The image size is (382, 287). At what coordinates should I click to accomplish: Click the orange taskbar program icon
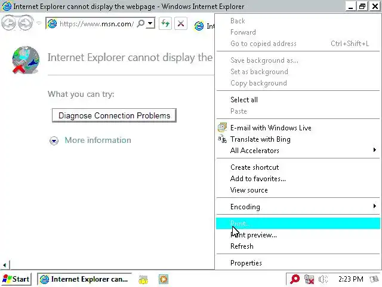click(x=164, y=279)
